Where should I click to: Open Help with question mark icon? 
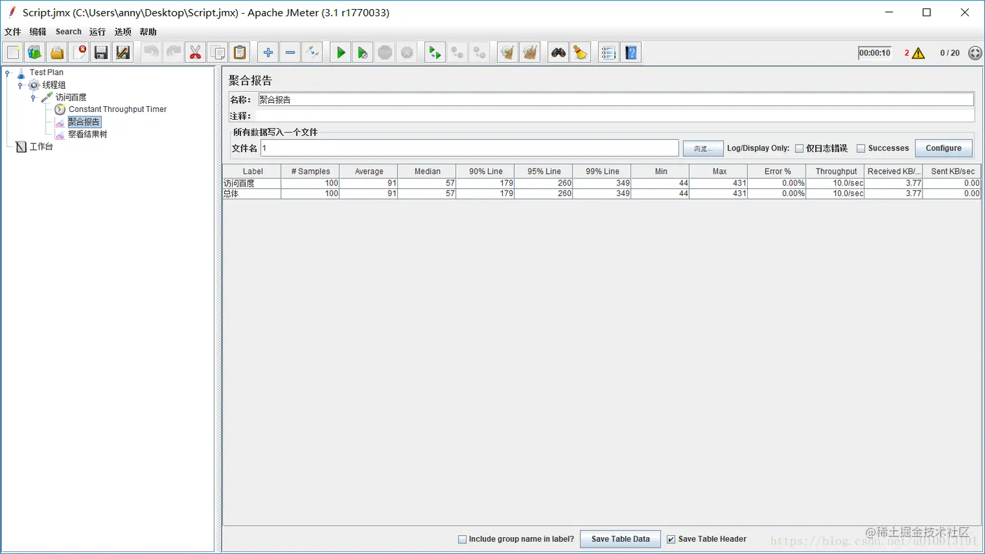tap(631, 53)
